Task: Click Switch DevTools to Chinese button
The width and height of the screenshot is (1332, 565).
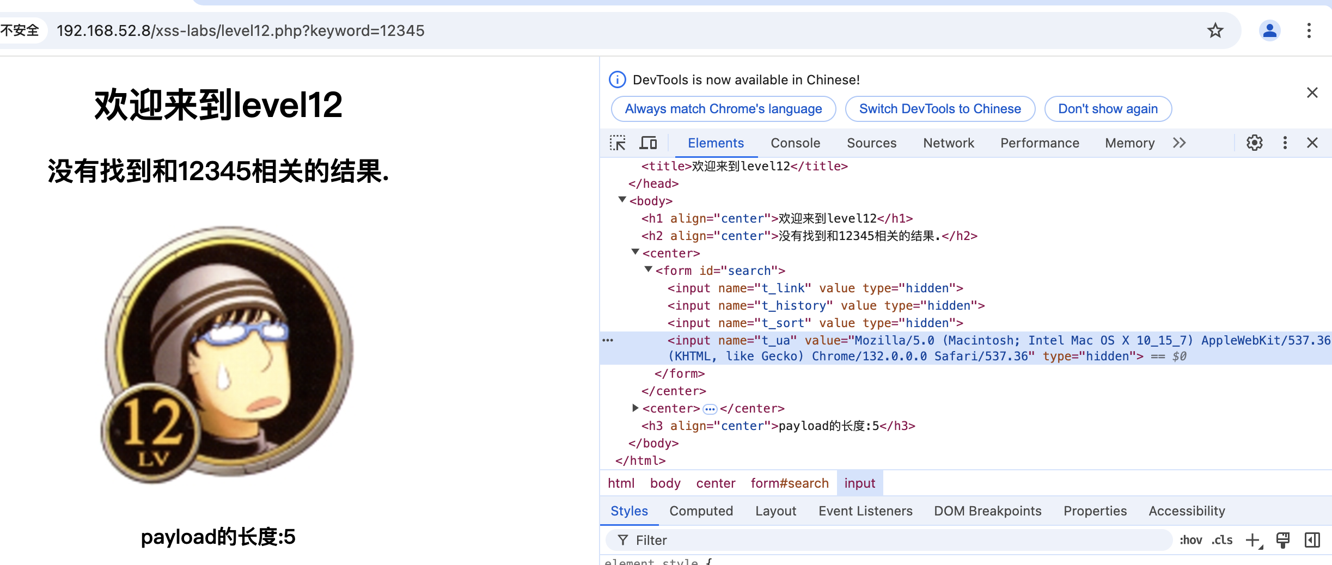Action: (939, 109)
